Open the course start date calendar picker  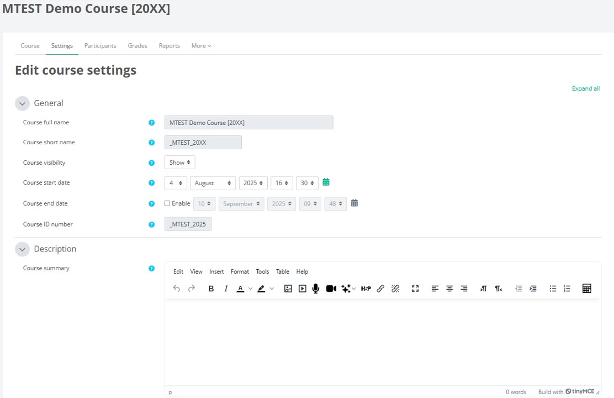click(x=326, y=182)
